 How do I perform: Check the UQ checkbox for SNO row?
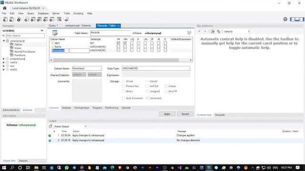tap(132, 43)
